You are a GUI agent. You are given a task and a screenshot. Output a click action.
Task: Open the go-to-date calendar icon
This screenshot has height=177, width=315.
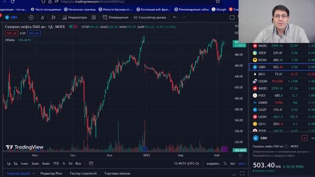[91, 163]
